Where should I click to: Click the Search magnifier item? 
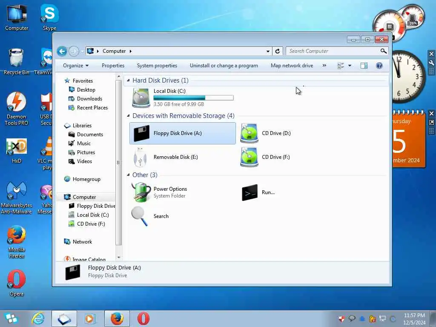139,216
